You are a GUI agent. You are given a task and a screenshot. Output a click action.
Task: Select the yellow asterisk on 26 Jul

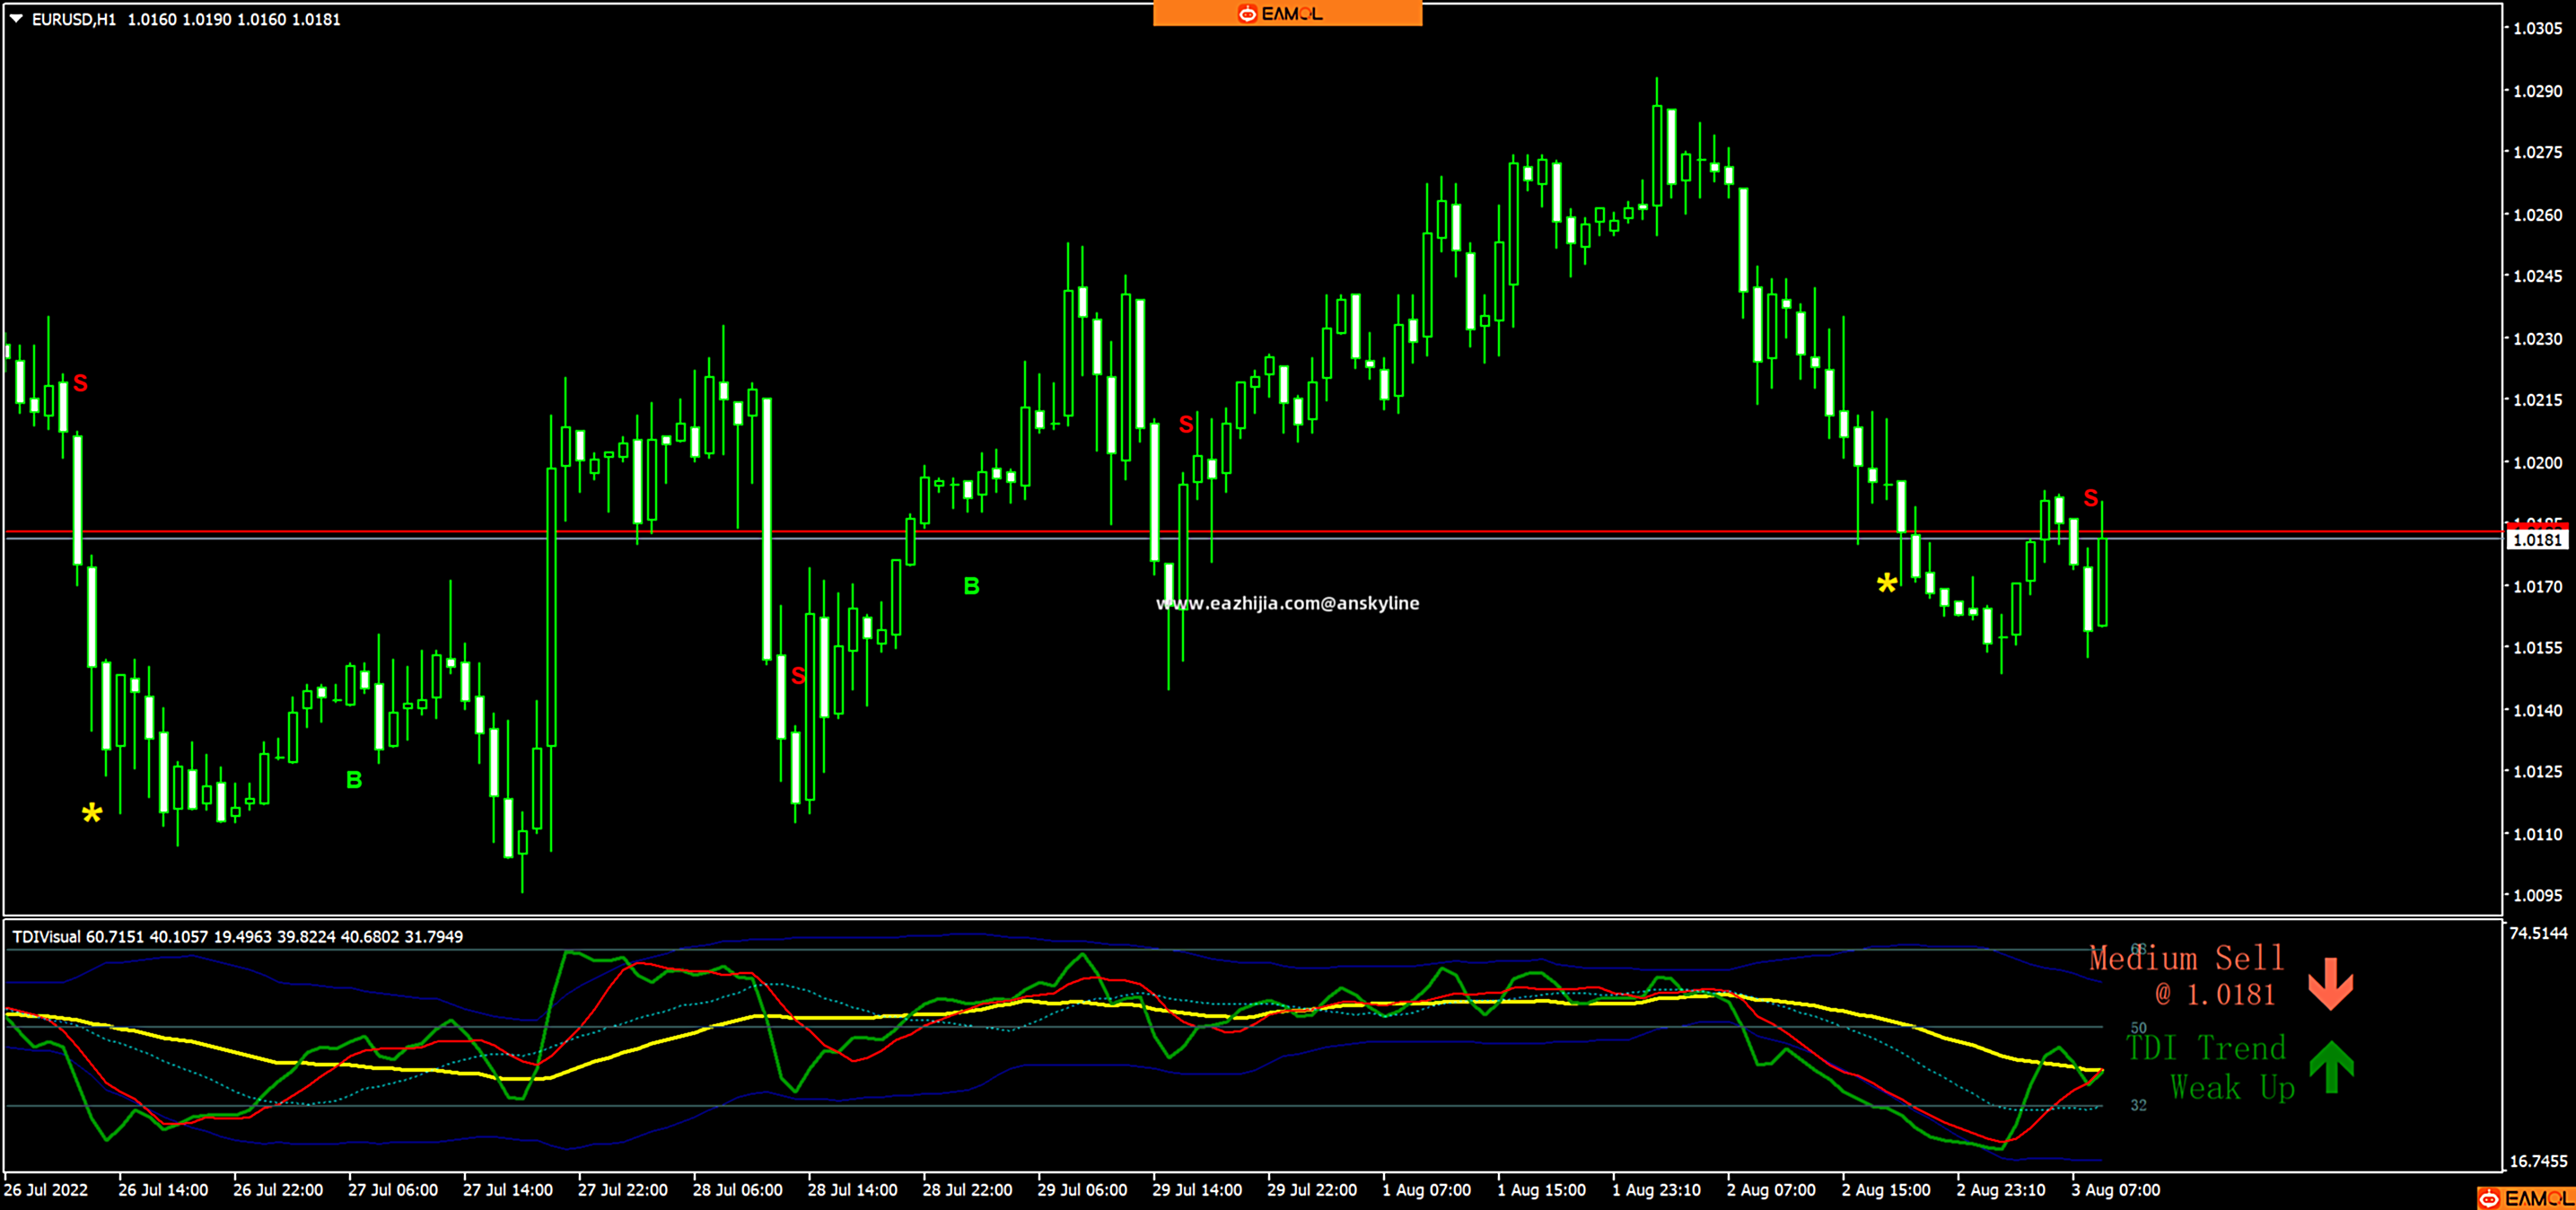(92, 815)
